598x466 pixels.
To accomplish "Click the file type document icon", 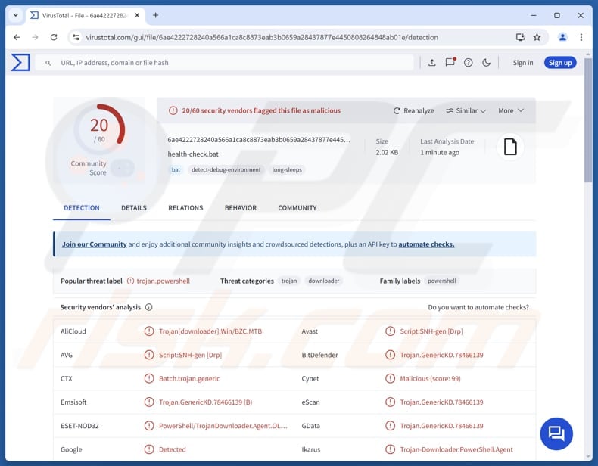I will (x=510, y=147).
